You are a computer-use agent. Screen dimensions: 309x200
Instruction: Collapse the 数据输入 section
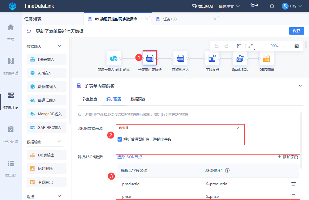click(59, 46)
